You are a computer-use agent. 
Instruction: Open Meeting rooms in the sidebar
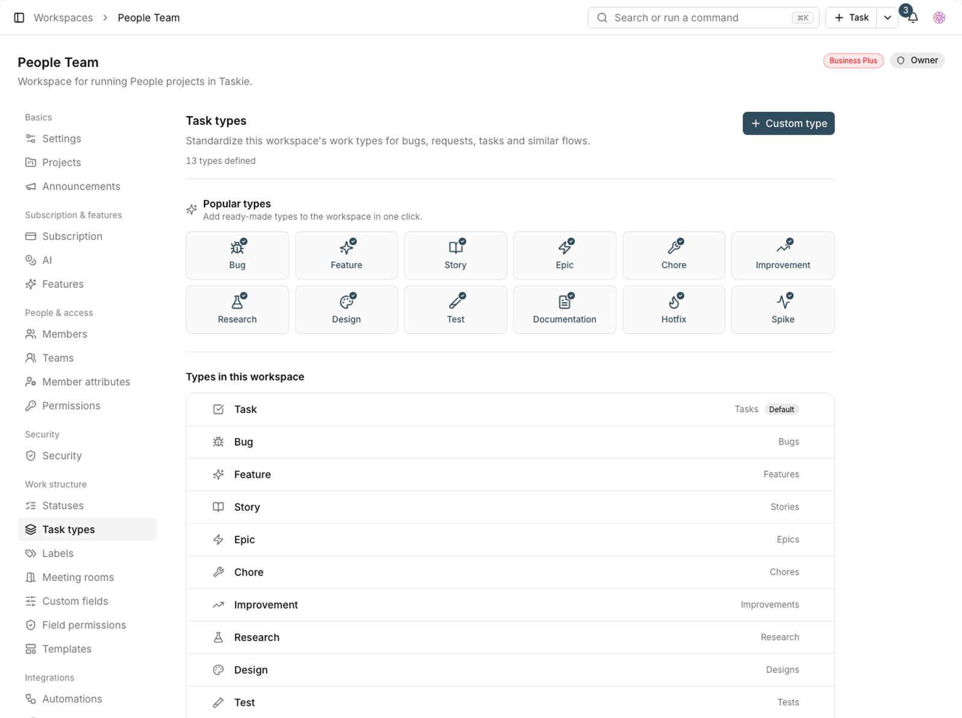point(87,577)
